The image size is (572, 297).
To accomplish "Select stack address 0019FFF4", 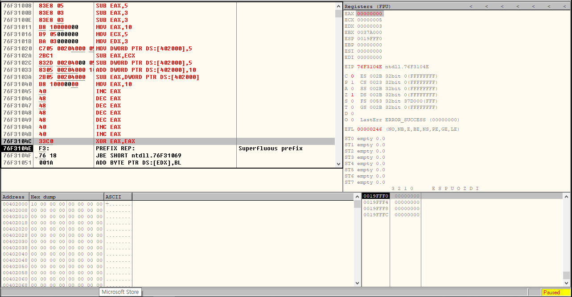I will [x=376, y=202].
